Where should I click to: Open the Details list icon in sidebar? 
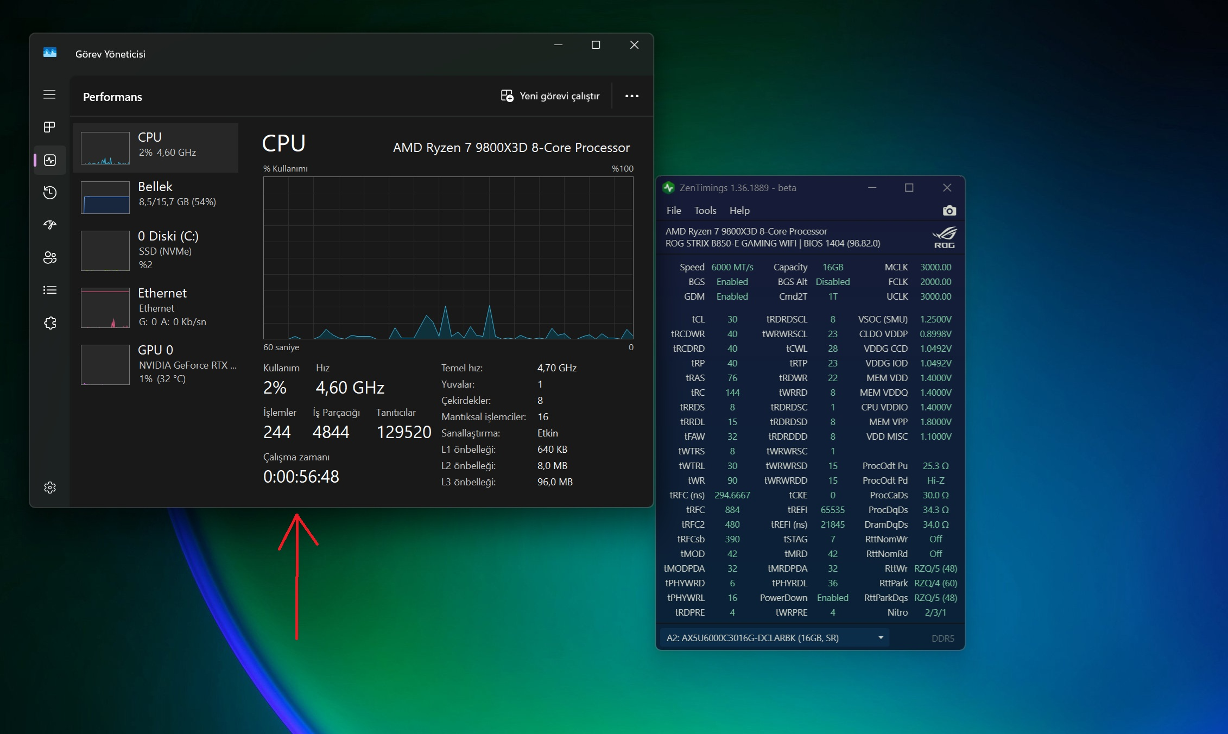coord(50,290)
